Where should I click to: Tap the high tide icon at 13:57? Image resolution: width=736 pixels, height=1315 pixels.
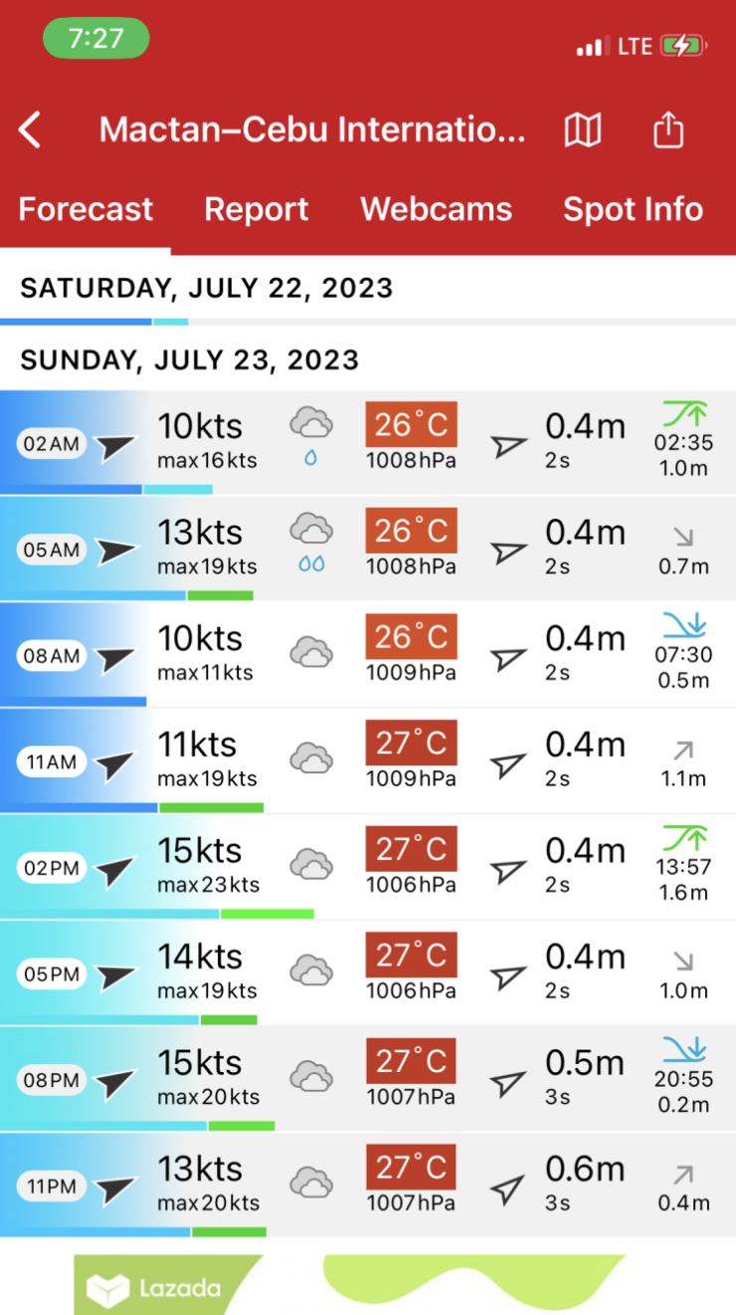[x=684, y=838]
